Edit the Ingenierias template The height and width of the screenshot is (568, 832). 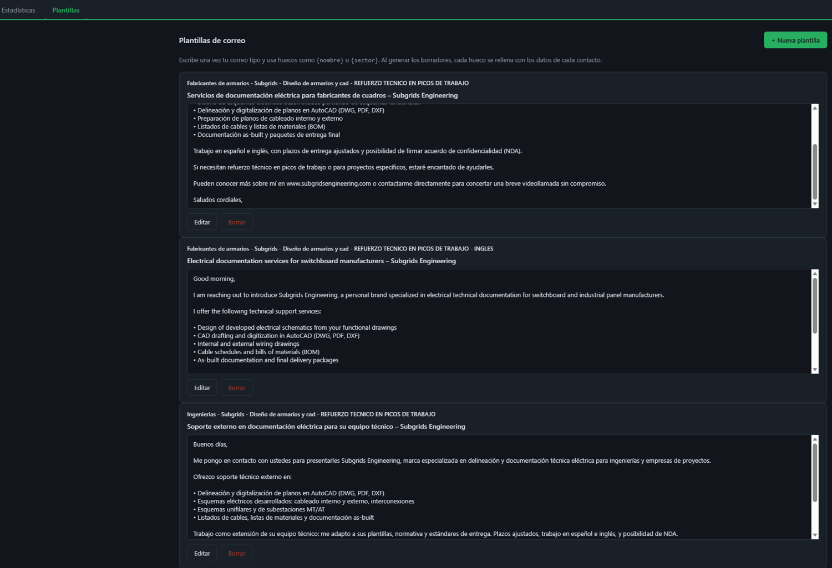pyautogui.click(x=202, y=553)
